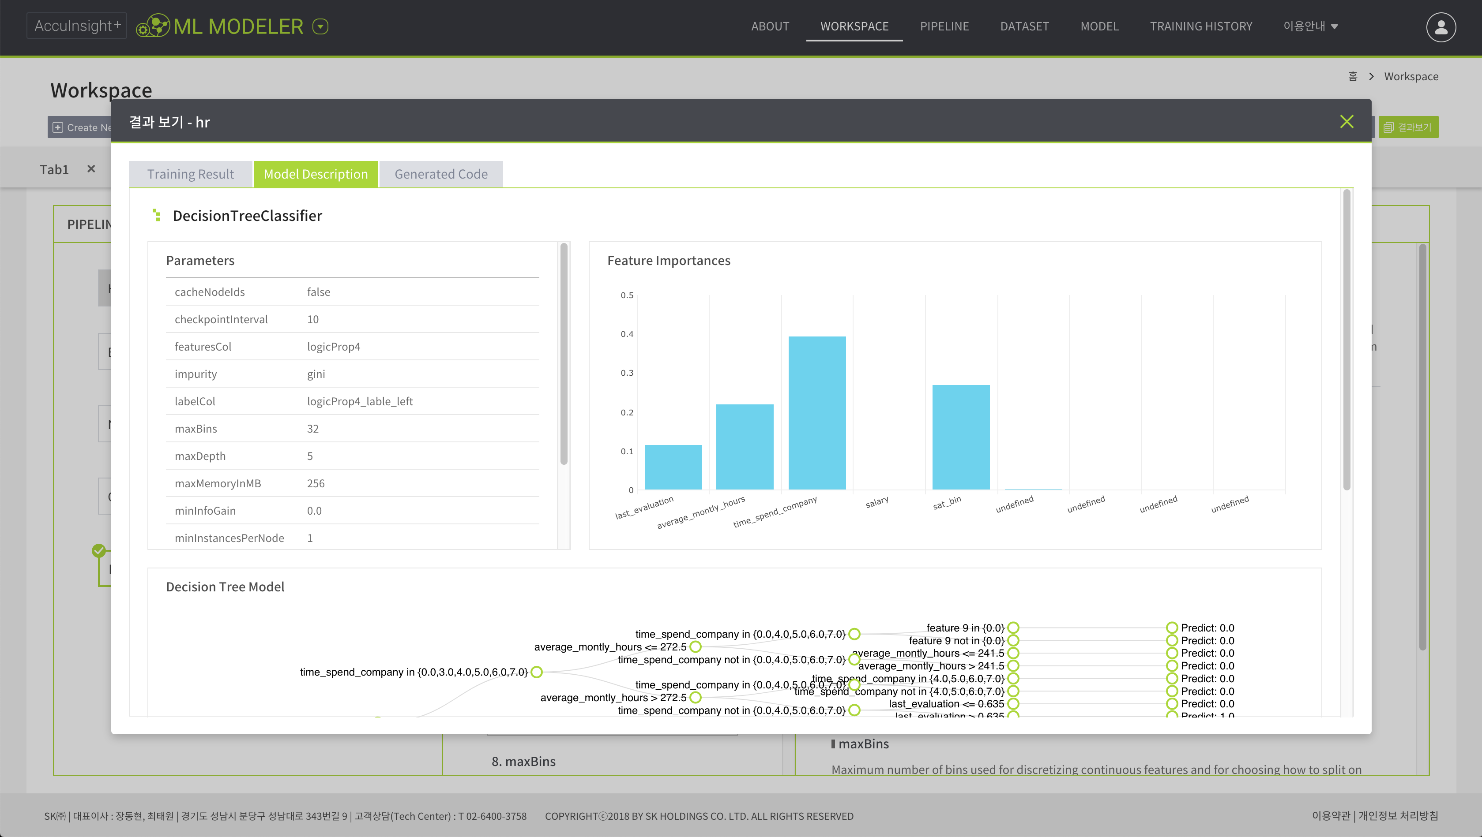Click node average_montly_hours > 272.5
Image resolution: width=1482 pixels, height=837 pixels.
(695, 697)
